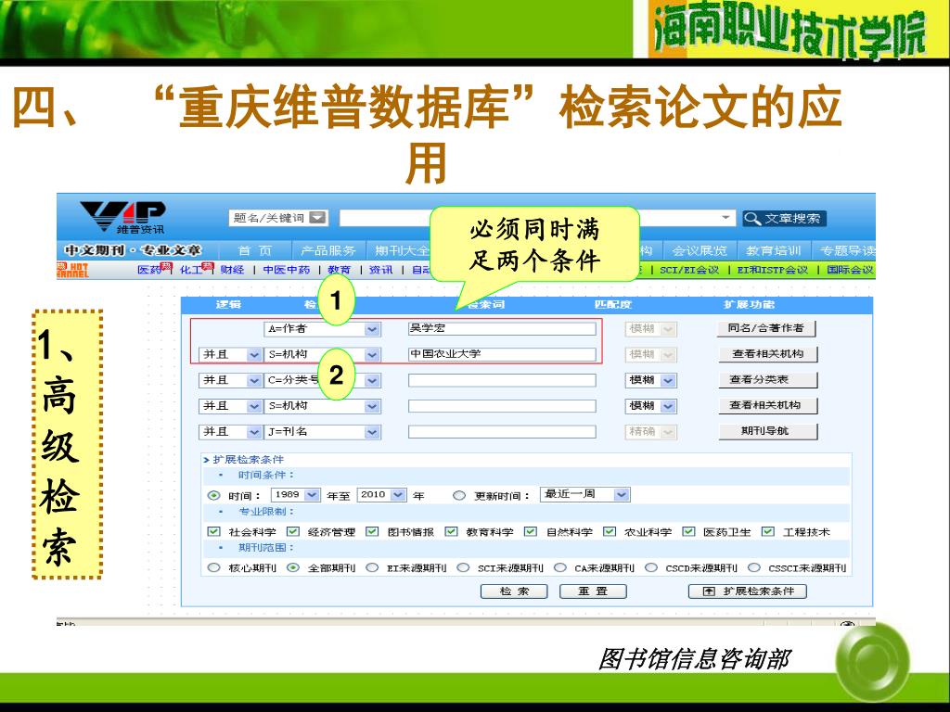The width and height of the screenshot is (950, 712).
Task: Open the 产品服务 navigation tab
Action: [328, 250]
